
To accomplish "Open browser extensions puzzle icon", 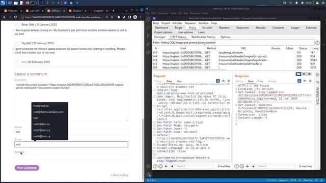I will click(119, 17).
